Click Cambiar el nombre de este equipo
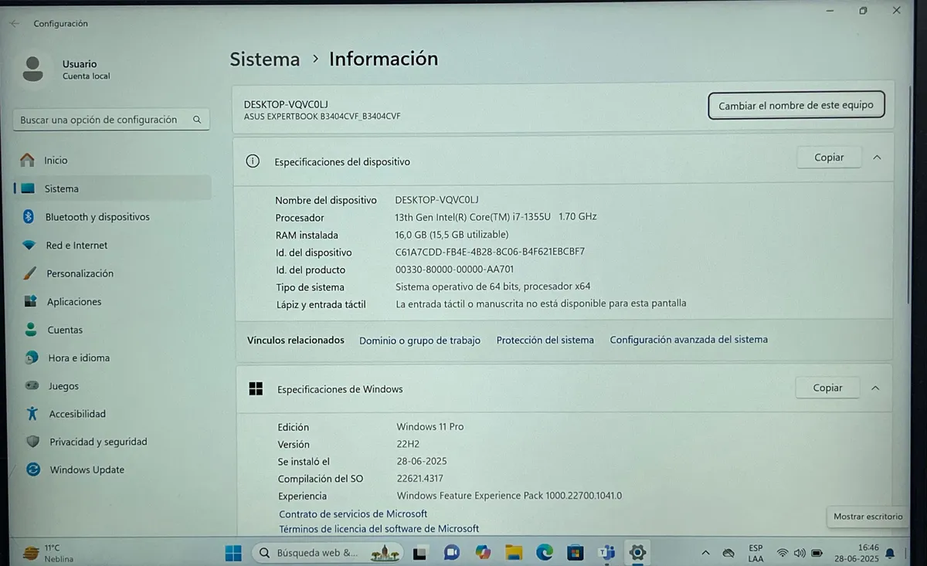Image resolution: width=927 pixels, height=566 pixels. pyautogui.click(x=796, y=106)
